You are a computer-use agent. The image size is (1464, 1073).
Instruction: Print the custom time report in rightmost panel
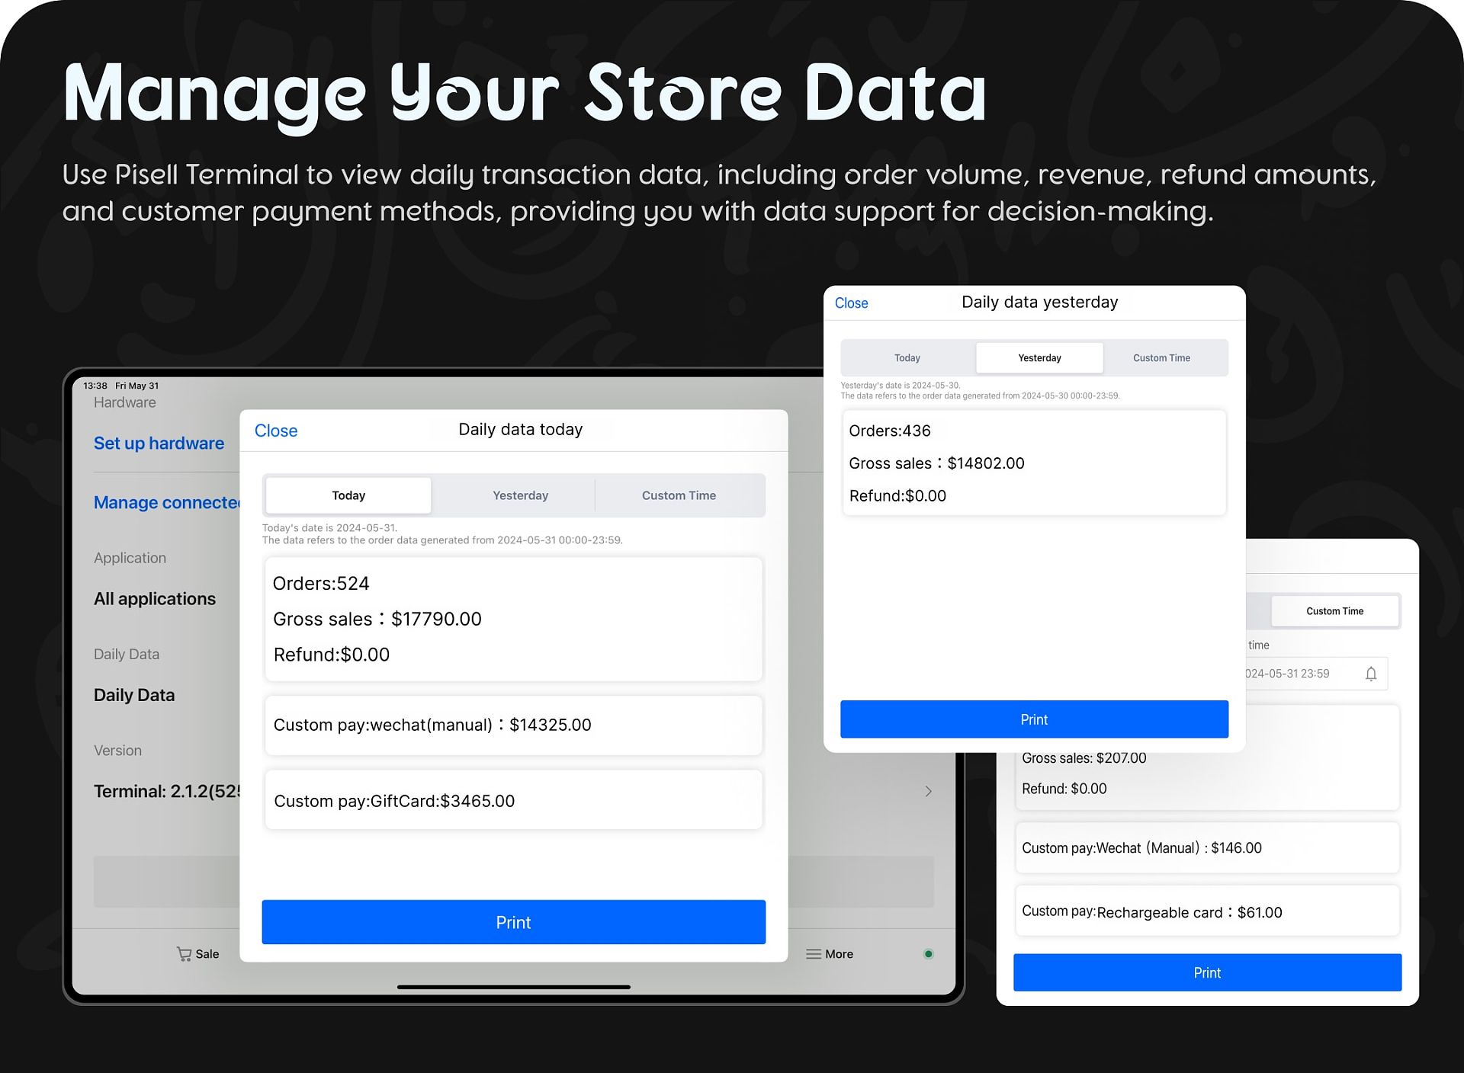1207,972
